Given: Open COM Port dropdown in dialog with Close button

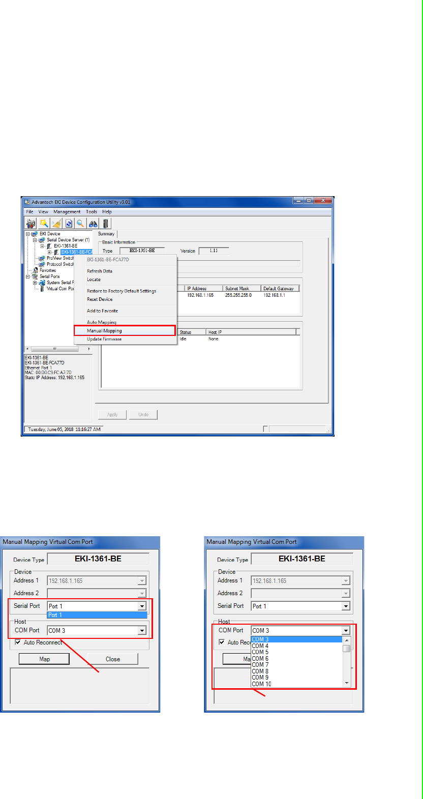Looking at the screenshot, I should [x=142, y=631].
